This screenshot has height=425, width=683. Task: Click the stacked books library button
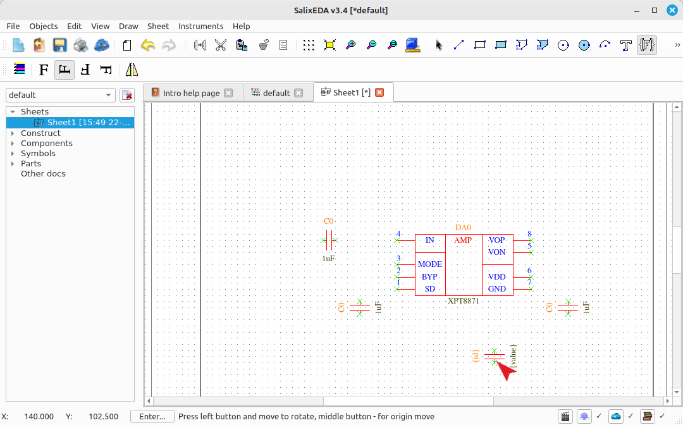[648, 417]
